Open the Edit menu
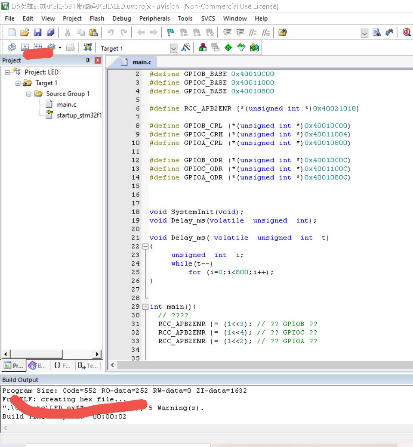Screen dimensions: 413x447 [x=28, y=19]
